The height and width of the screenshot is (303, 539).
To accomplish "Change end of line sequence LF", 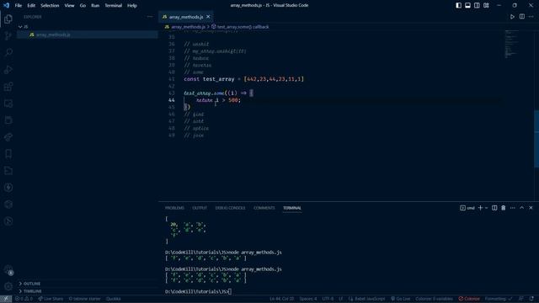I will tap(340, 299).
